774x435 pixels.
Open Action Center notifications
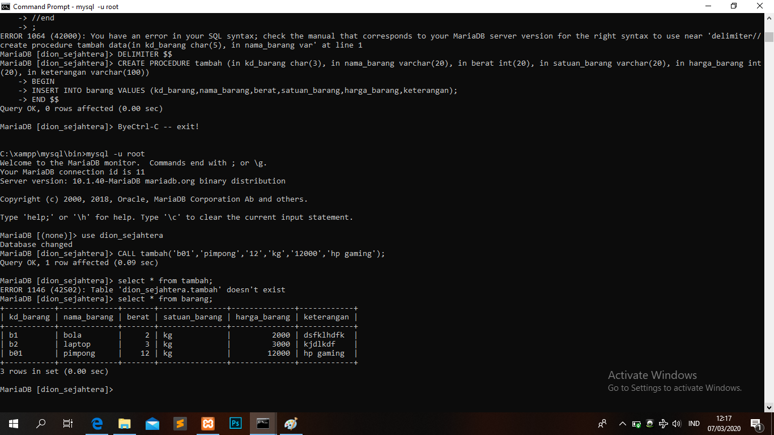[x=756, y=424]
